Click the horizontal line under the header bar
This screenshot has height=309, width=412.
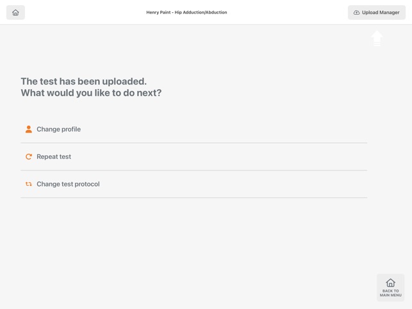(206, 24)
